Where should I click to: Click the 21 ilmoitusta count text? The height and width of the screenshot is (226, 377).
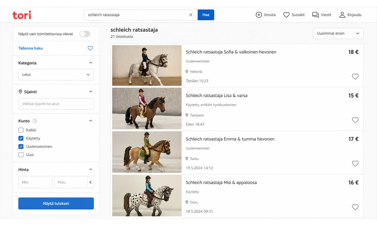click(x=122, y=37)
